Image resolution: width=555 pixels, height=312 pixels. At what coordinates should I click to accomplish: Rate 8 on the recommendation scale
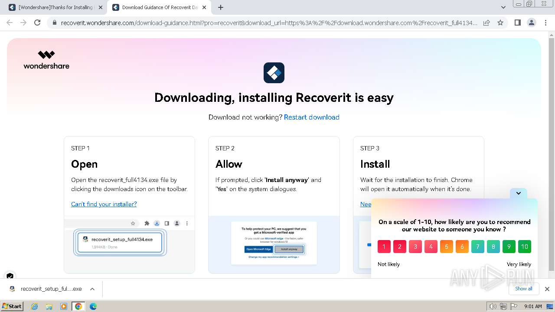pos(493,247)
